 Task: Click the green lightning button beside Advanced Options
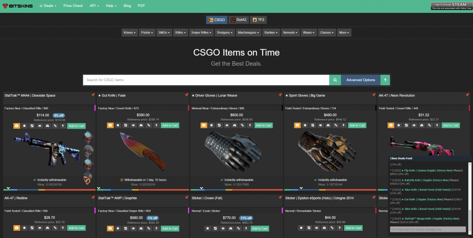click(385, 80)
